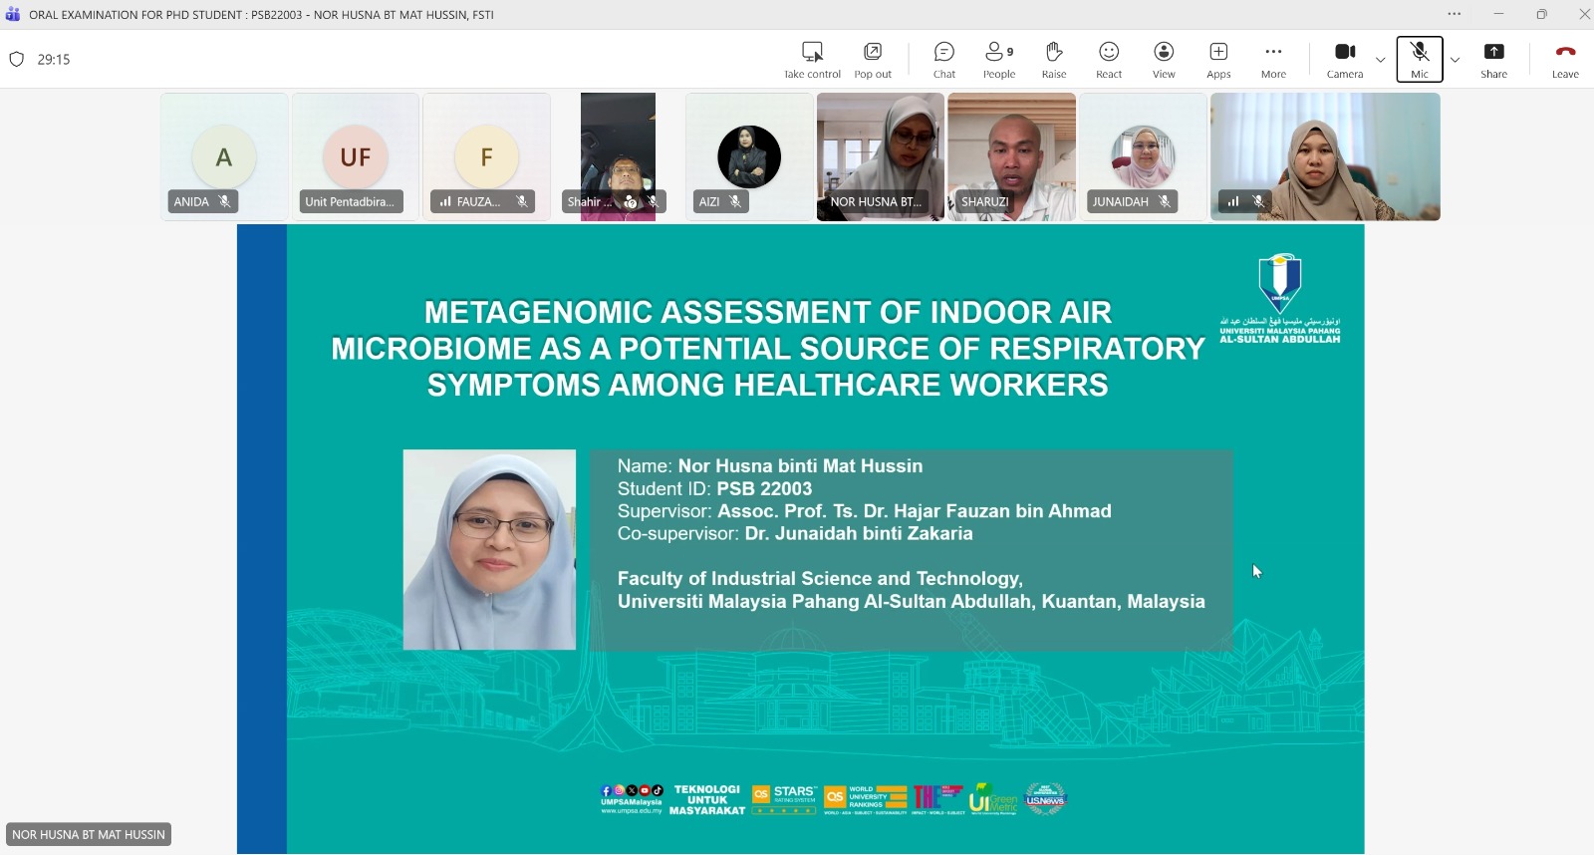Open the React emoji menu
Viewport: 1594px width, 855px height.
coord(1109,60)
